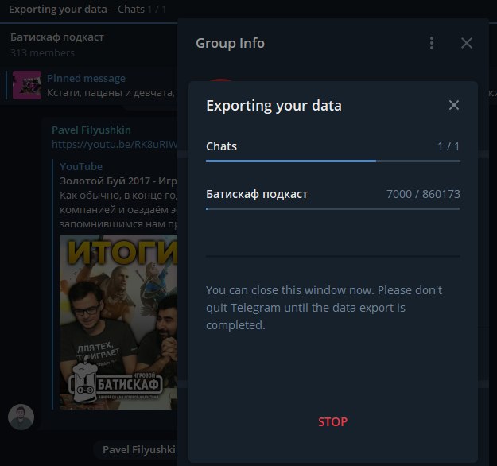
Task: Close the Exporting your data dialog
Action: click(x=454, y=105)
